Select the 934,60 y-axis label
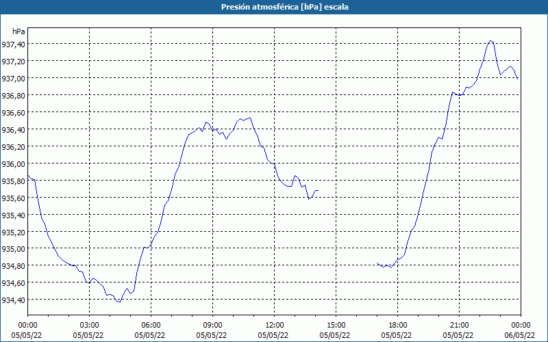 click(x=13, y=283)
